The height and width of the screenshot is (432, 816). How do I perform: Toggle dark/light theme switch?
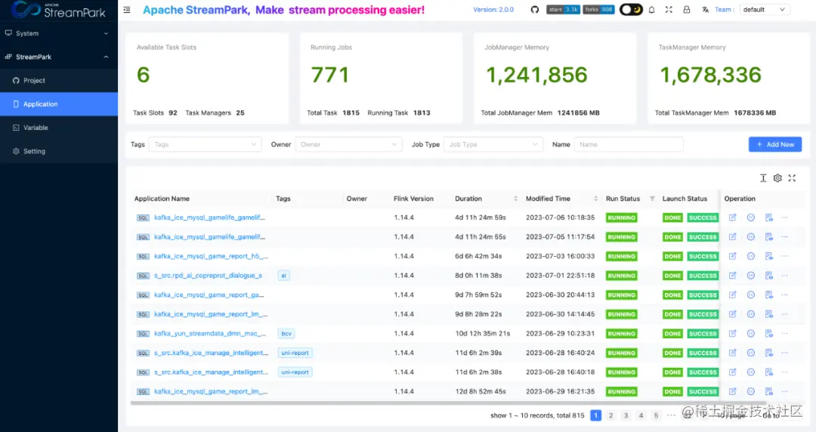(631, 9)
